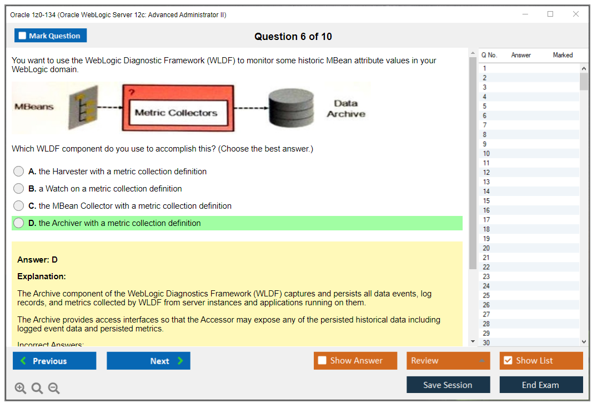This screenshot has height=408, width=597.
Task: Toggle the Mark Question checkbox
Action: click(23, 36)
